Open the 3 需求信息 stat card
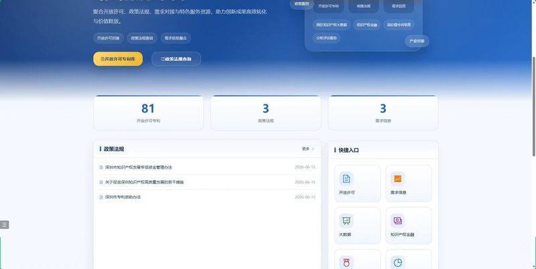The image size is (536, 269). [383, 113]
